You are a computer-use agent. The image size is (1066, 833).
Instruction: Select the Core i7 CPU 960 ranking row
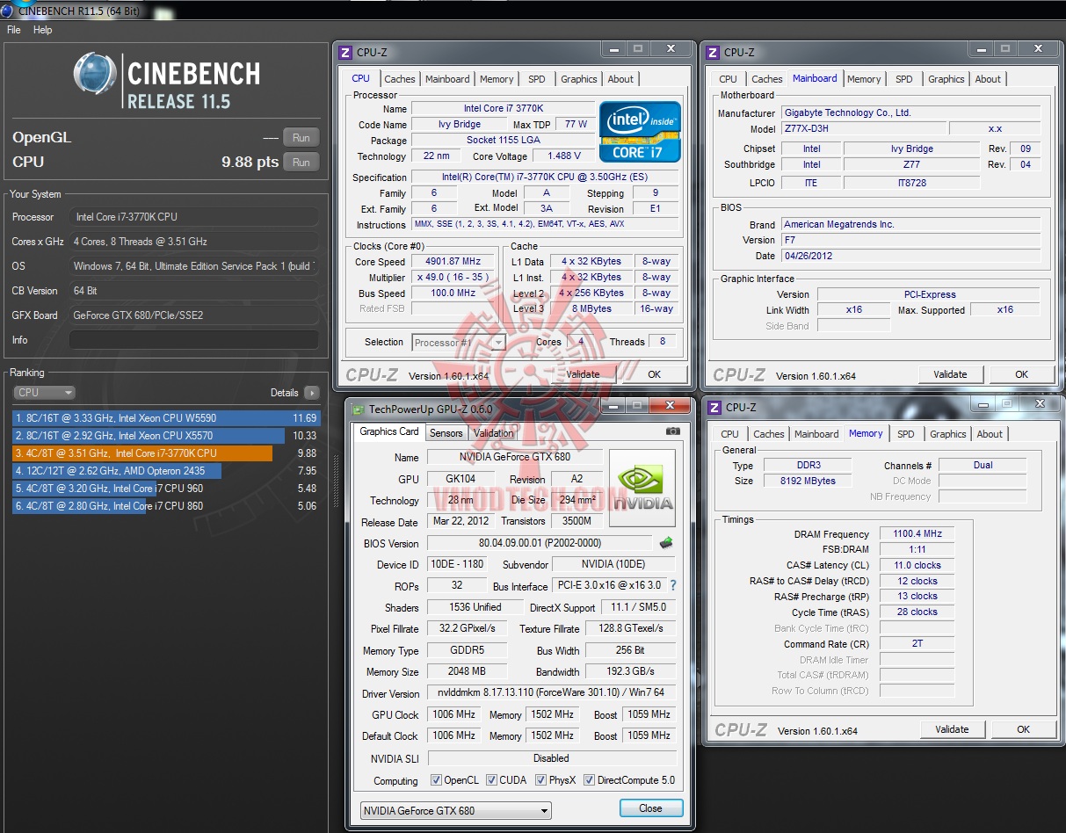166,489
